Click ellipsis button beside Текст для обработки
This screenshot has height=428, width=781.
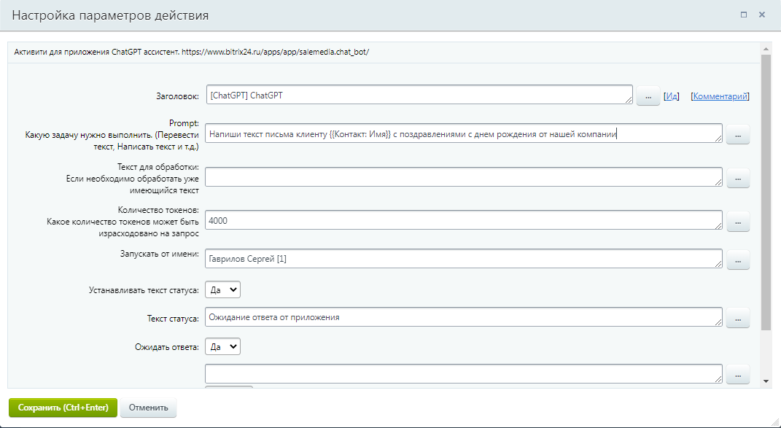(x=737, y=178)
